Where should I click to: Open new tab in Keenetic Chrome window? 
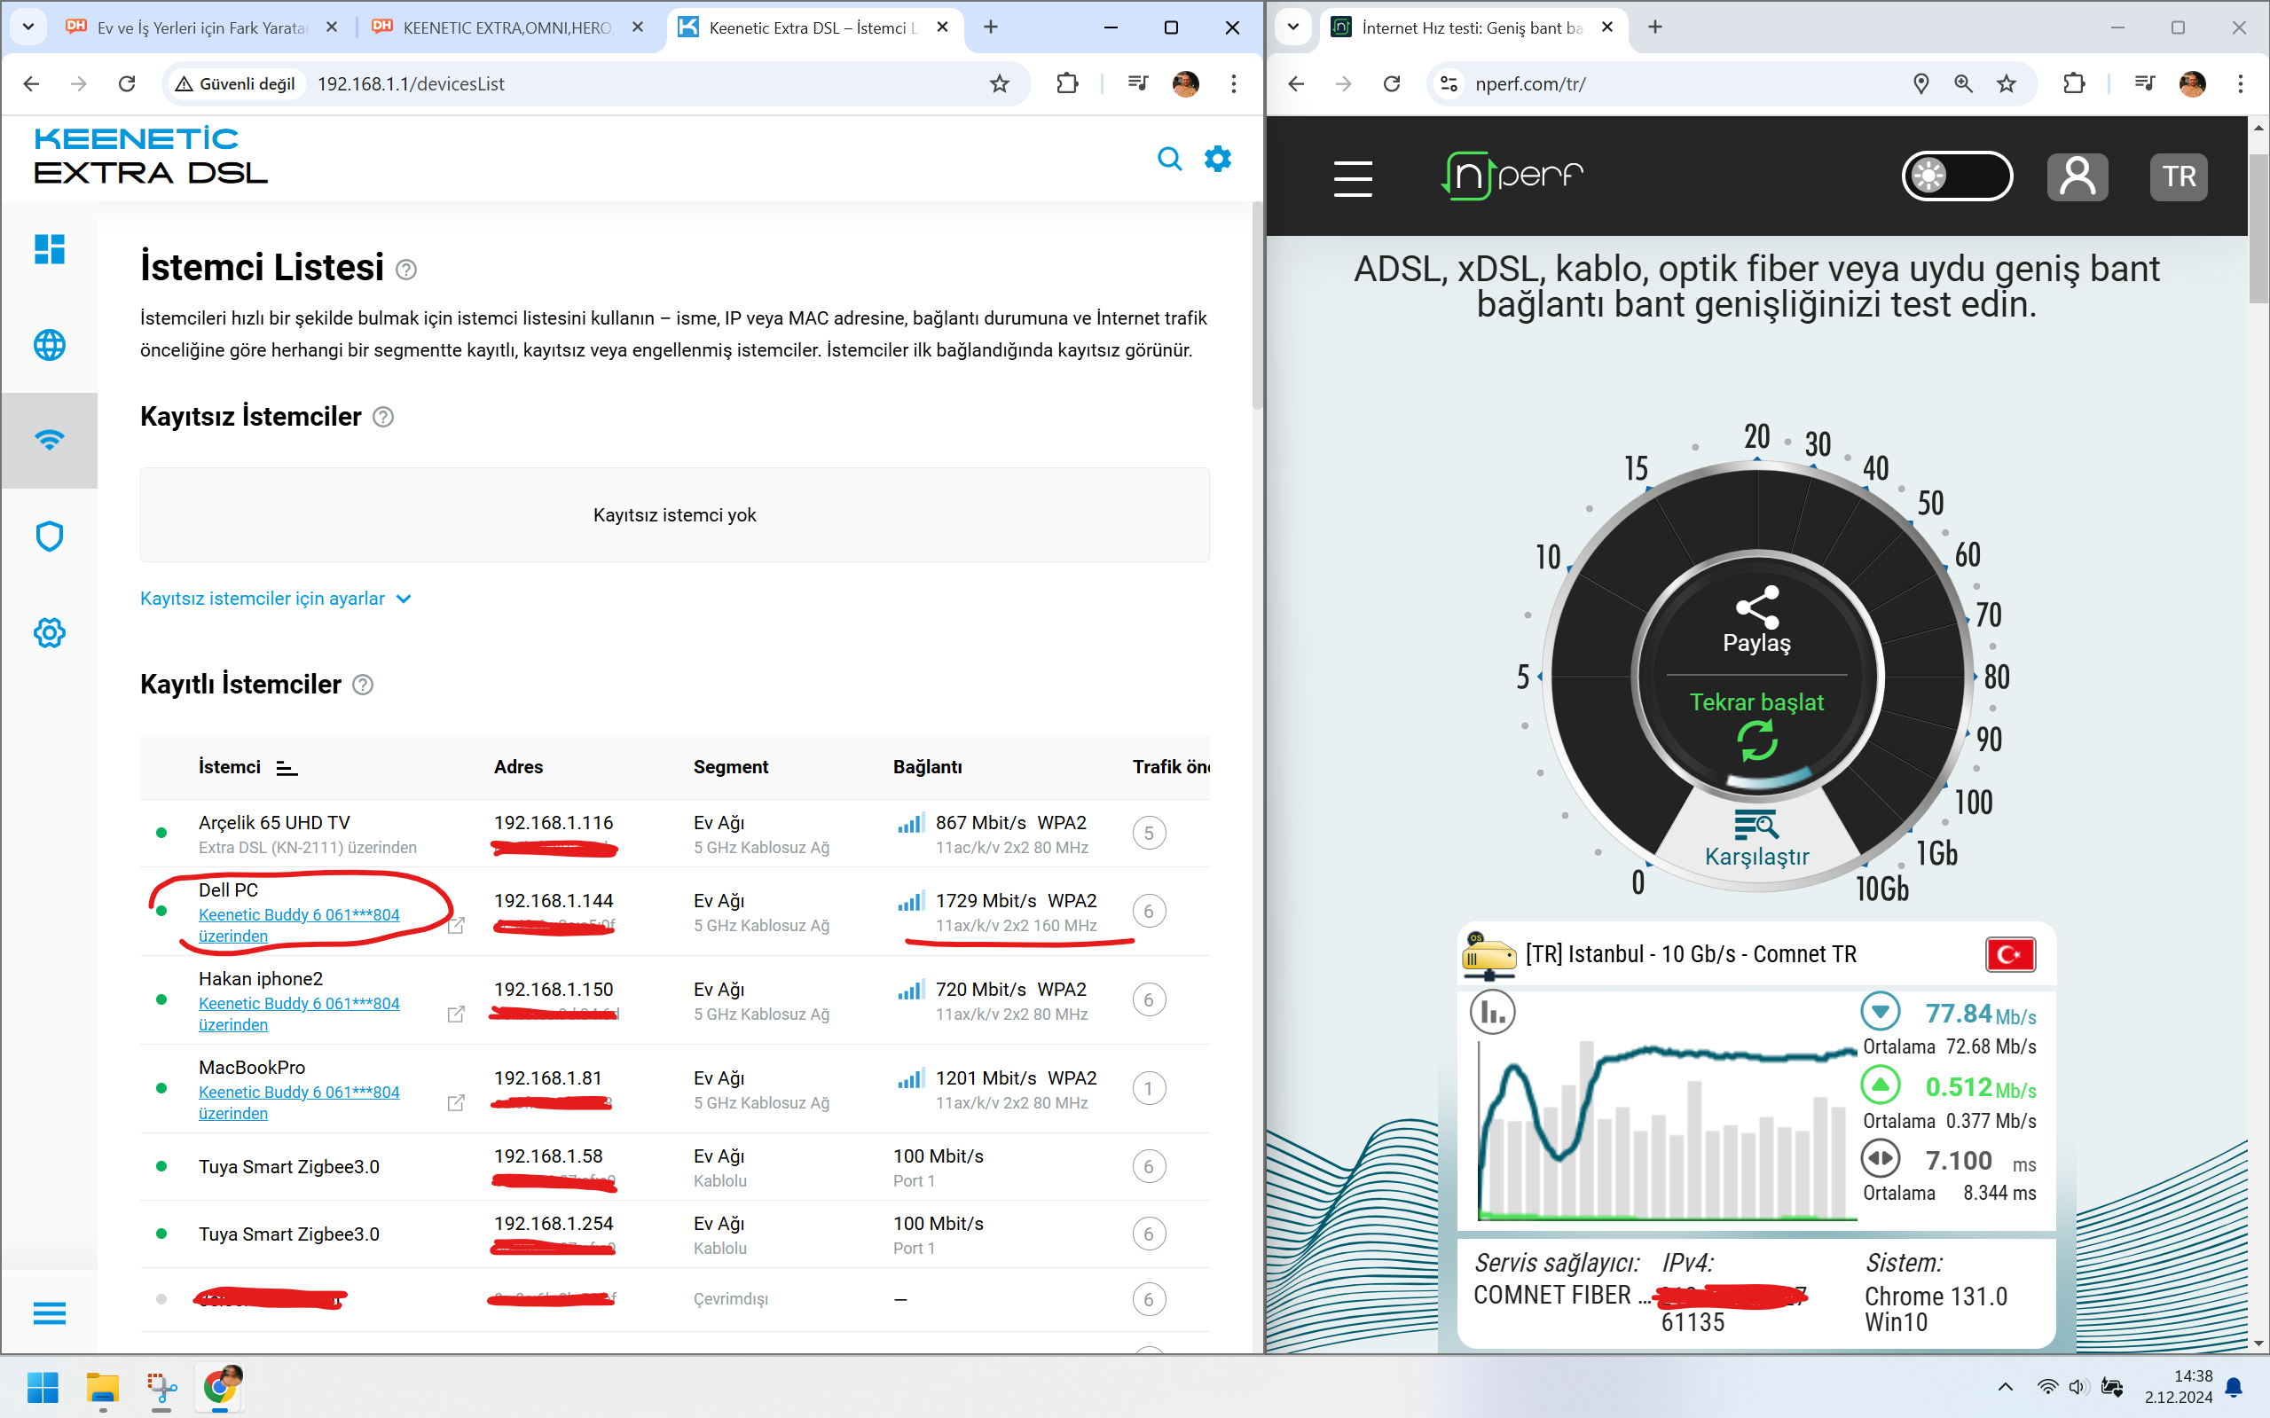click(991, 27)
